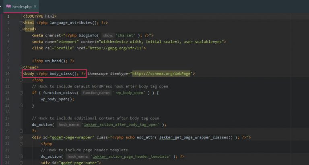Click the 'hook_name:' hint on line 18
This screenshot has height=165, width=309.
[69, 125]
